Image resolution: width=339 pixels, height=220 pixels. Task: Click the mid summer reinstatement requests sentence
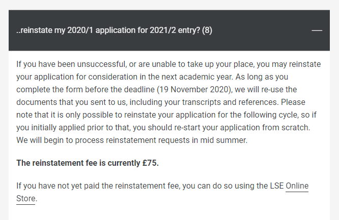(132, 140)
